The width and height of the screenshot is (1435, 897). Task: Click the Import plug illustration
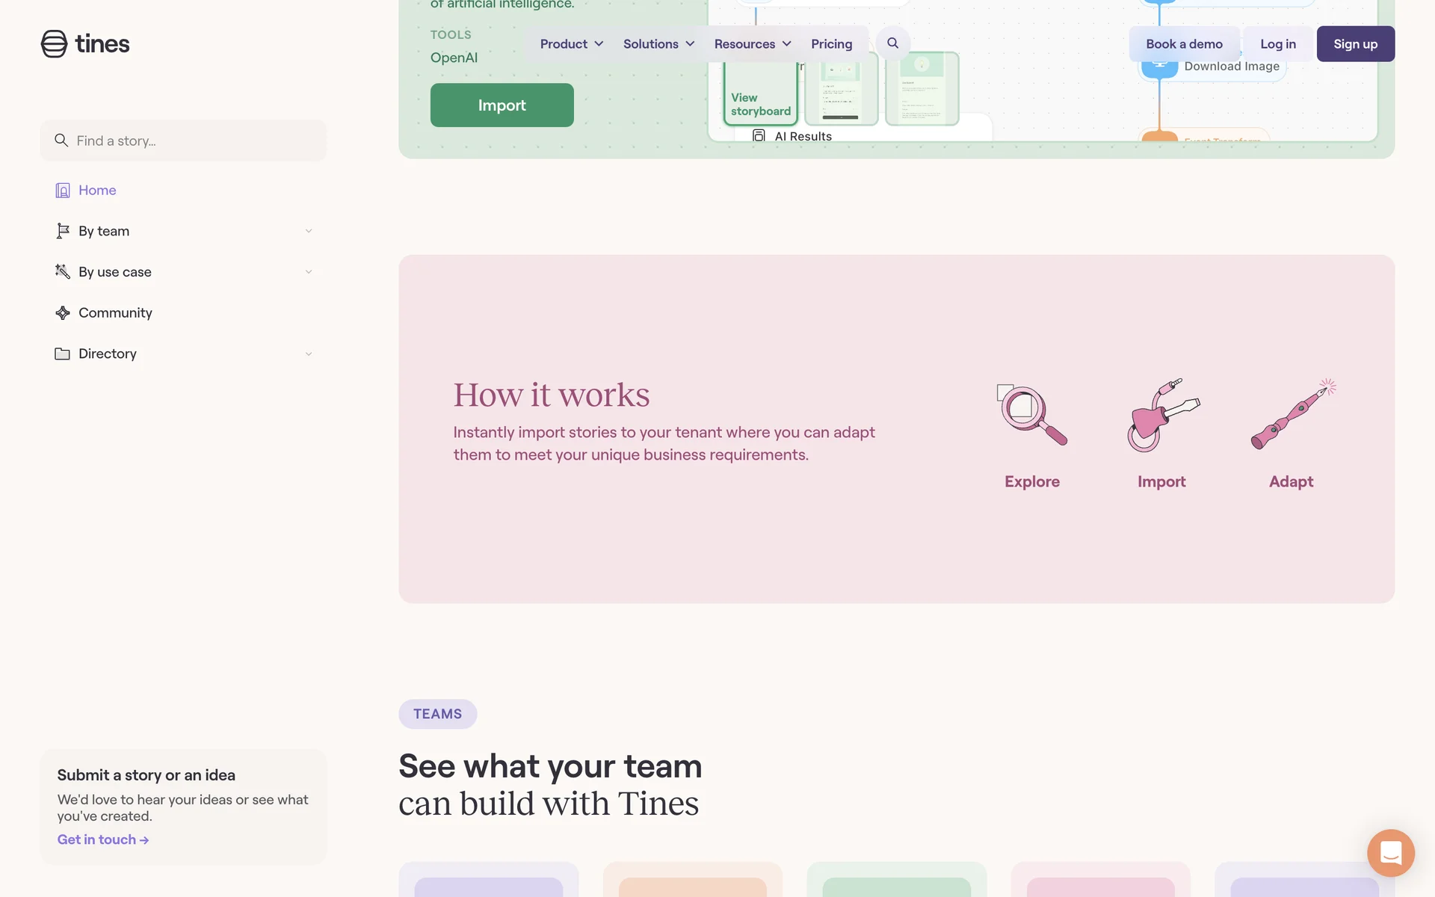(x=1162, y=416)
